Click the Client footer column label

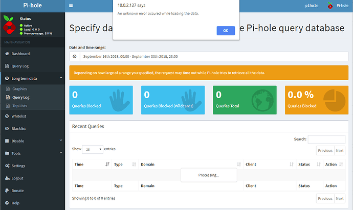pos(251,186)
